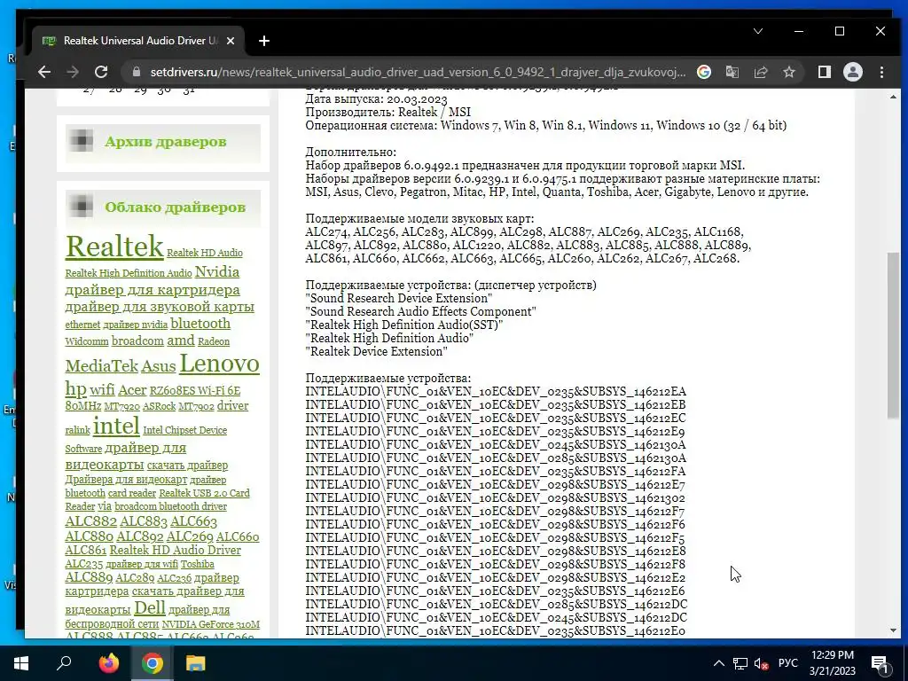The width and height of the screenshot is (908, 681).
Task: Open драйвер для картридера tag
Action: tap(153, 290)
